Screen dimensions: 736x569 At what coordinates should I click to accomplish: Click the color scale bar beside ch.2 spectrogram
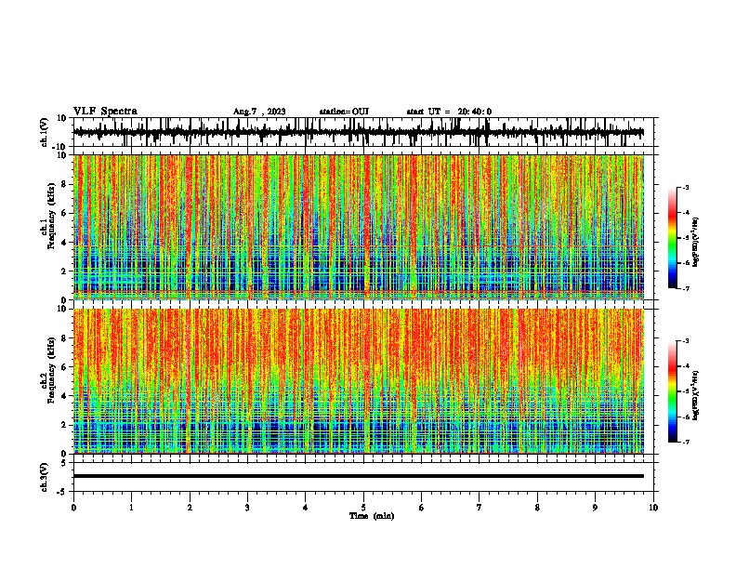click(x=672, y=391)
